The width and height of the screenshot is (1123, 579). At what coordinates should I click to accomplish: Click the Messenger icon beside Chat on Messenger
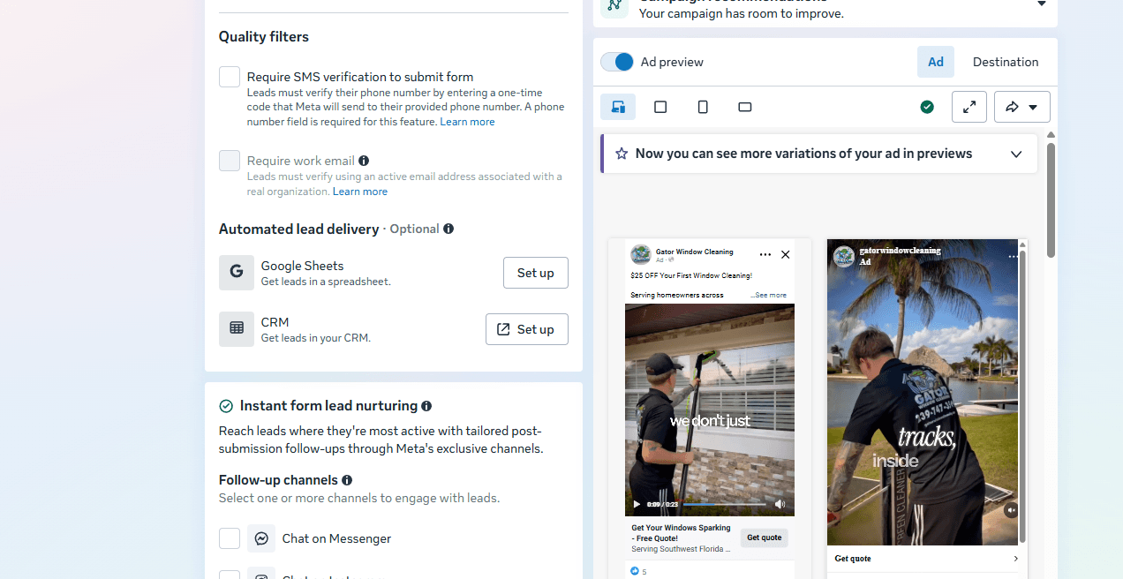coord(261,538)
